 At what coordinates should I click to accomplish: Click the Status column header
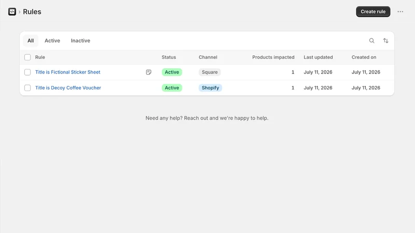click(169, 57)
